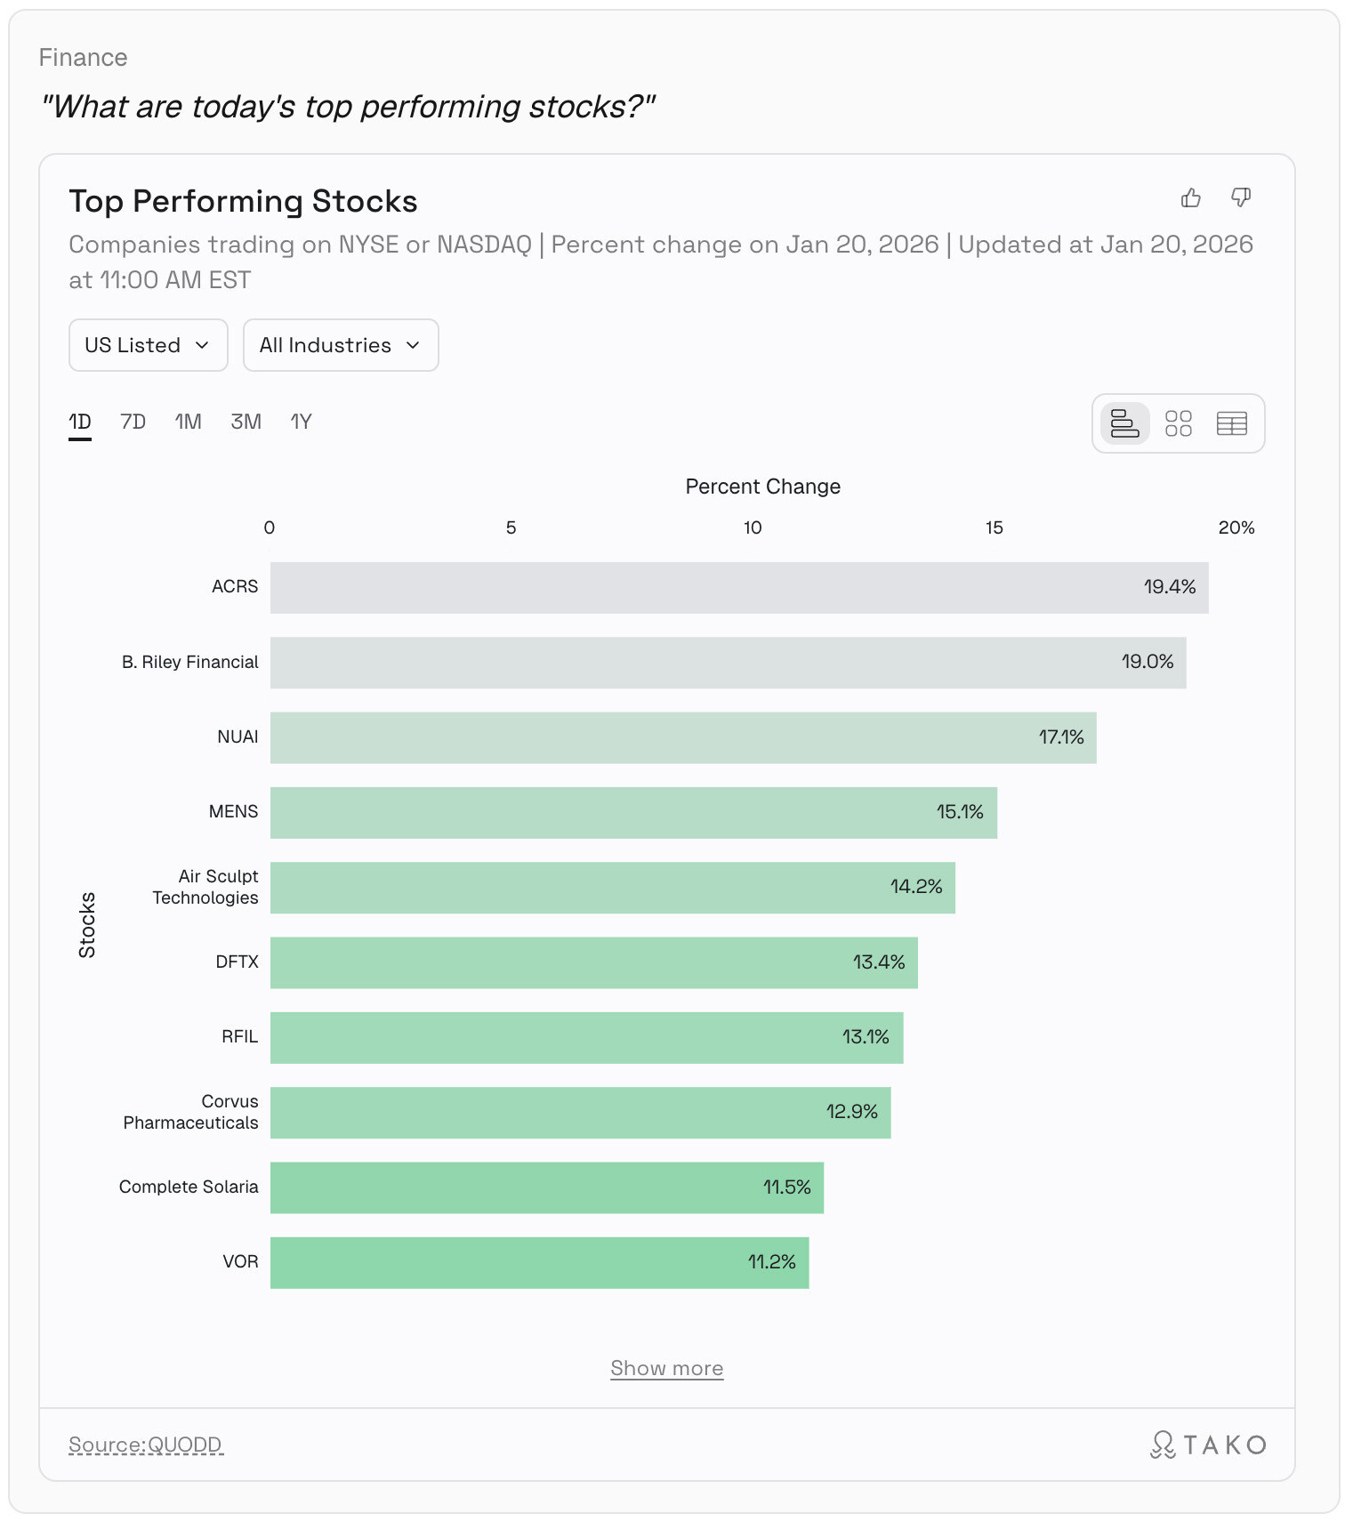Expand the All Industries dropdown
This screenshot has width=1345, height=1521.
[x=341, y=345]
